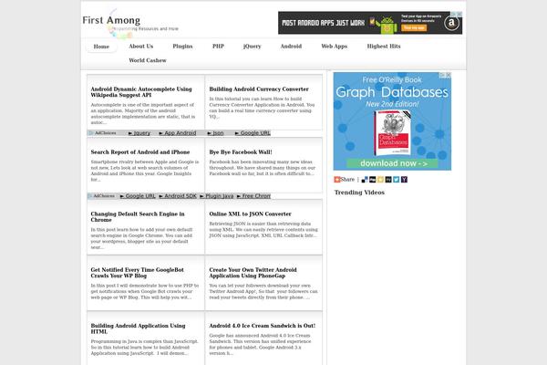547x365 pixels.
Task: Open Android Dynamic Autocomplete Using Wikipedia article
Action: [141, 92]
